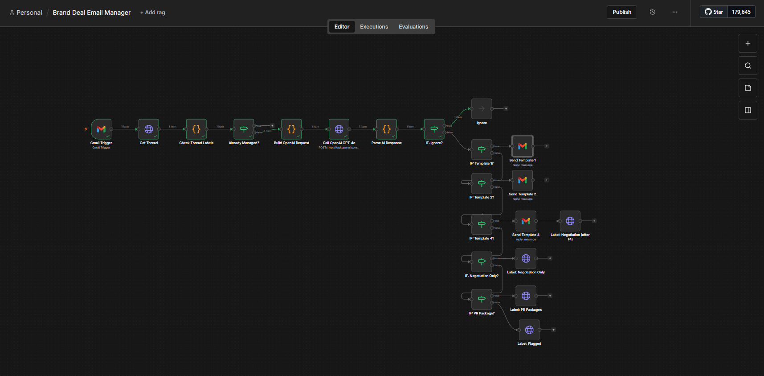Expand the three-dot workflow options menu
764x376 pixels.
pos(675,12)
